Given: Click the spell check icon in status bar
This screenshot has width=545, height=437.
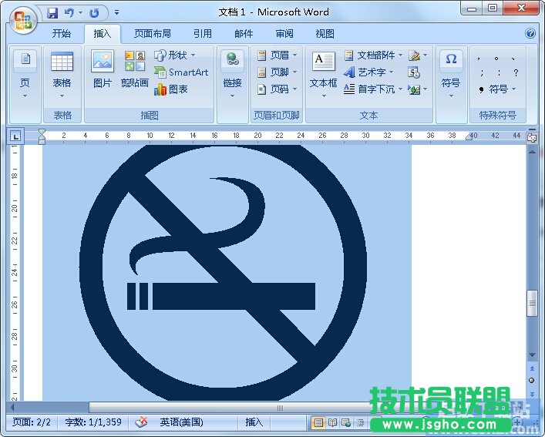Looking at the screenshot, I should [x=141, y=422].
